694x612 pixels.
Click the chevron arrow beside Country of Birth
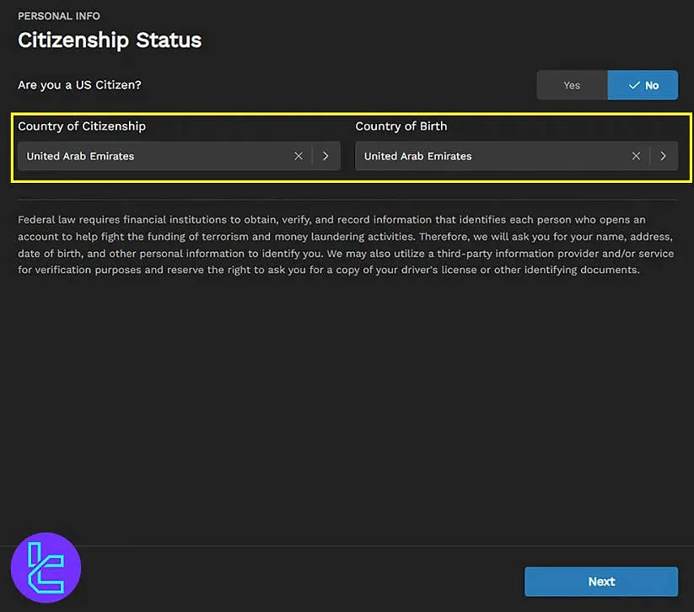pyautogui.click(x=664, y=156)
